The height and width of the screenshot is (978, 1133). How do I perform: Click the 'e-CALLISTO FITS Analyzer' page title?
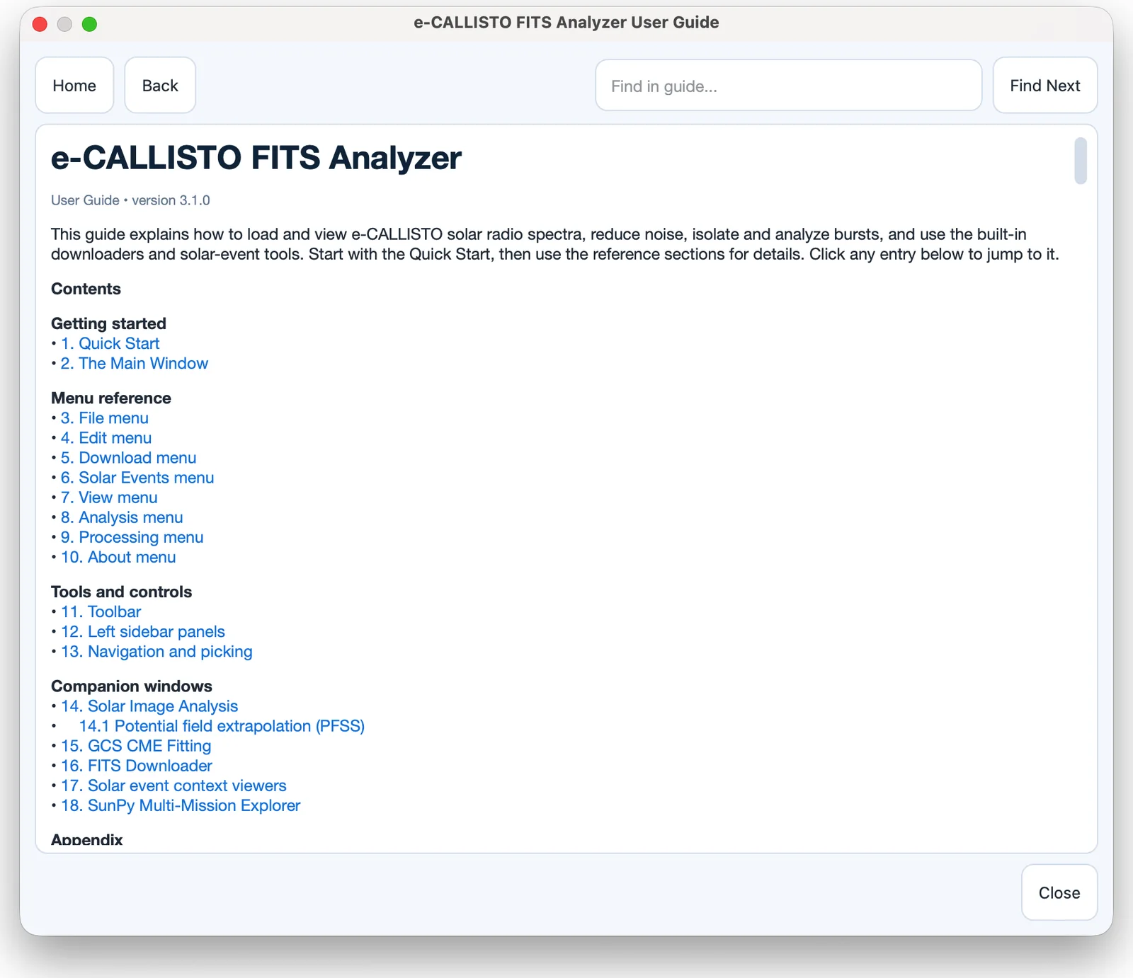[x=256, y=158]
